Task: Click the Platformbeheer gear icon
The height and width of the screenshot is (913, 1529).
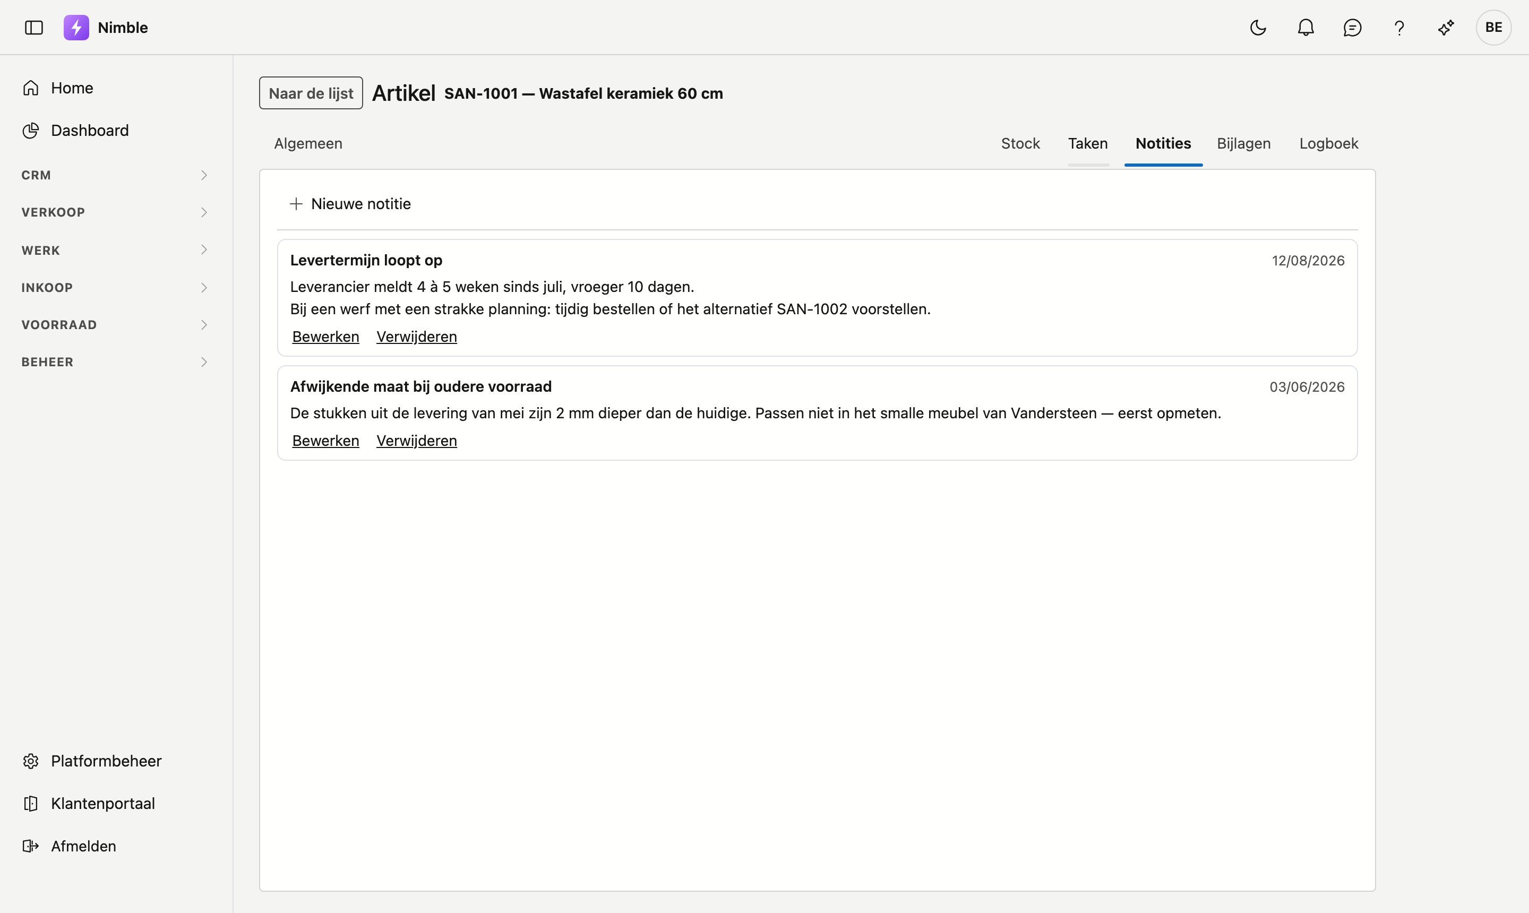Action: click(31, 761)
